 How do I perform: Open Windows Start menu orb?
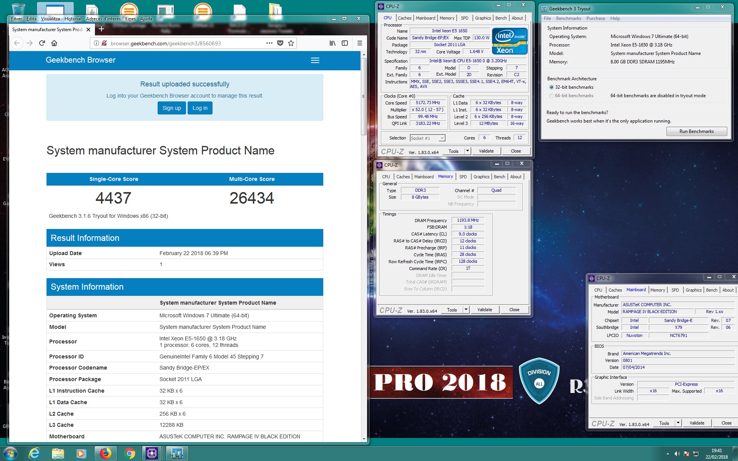[x=10, y=453]
